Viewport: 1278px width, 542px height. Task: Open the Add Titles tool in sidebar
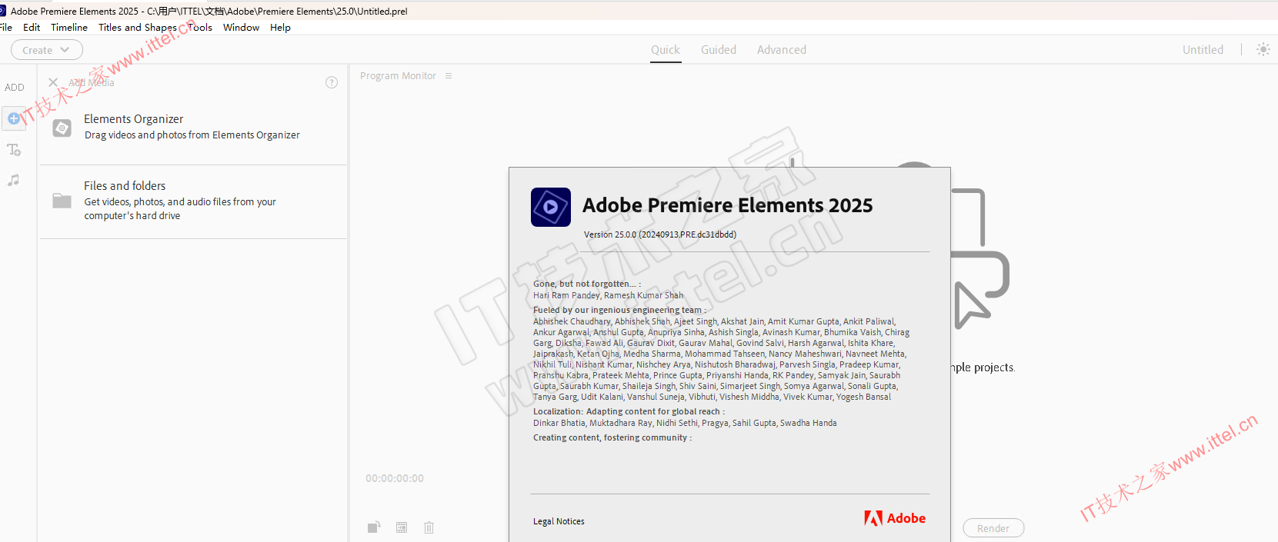(x=14, y=150)
